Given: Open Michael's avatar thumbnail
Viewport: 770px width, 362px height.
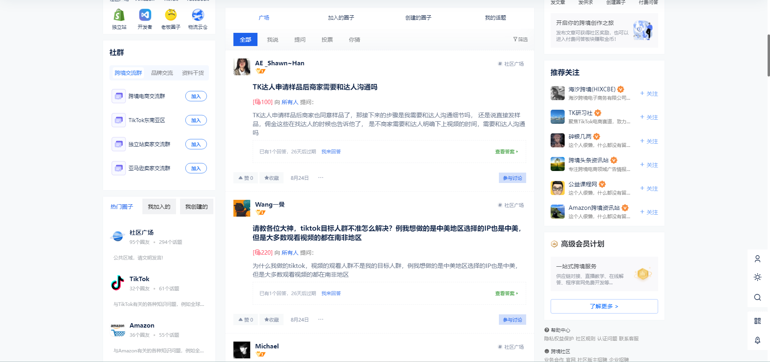Looking at the screenshot, I should click(x=242, y=350).
